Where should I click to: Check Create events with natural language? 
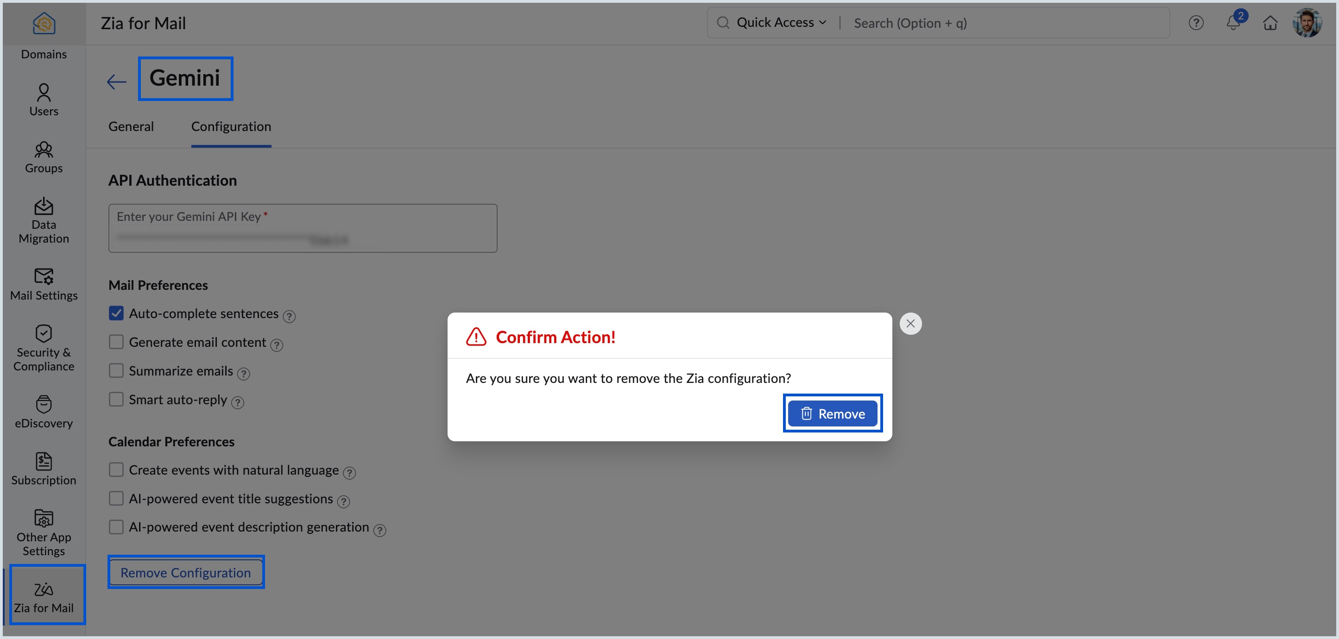pos(116,469)
